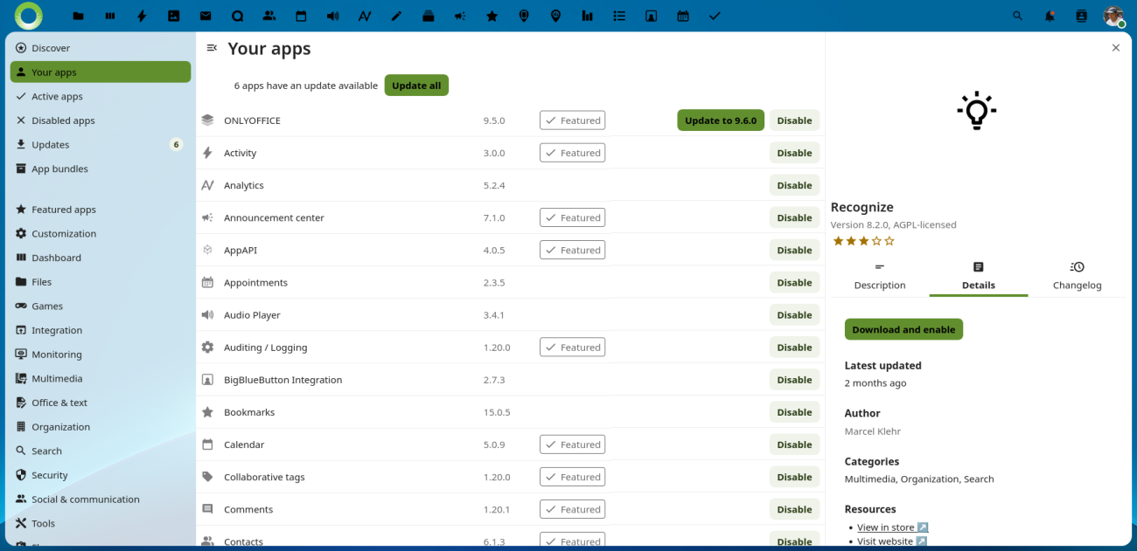Open the Talk chat icon in the top bar

pos(238,16)
